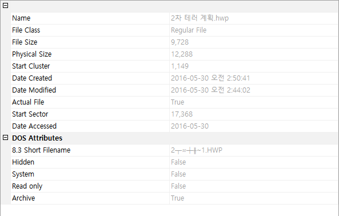The height and width of the screenshot is (216, 339).
Task: Select the System attribute label
Action: point(23,174)
